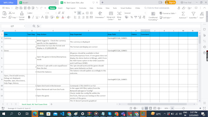Click the horizontal scrollbar
This screenshot has width=208, height=117.
click(157, 104)
